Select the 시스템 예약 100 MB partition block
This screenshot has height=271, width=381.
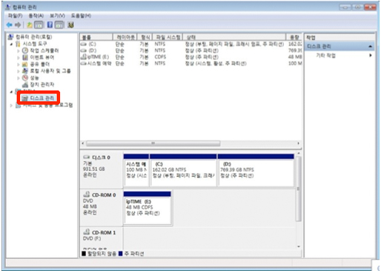pyautogui.click(x=136, y=170)
